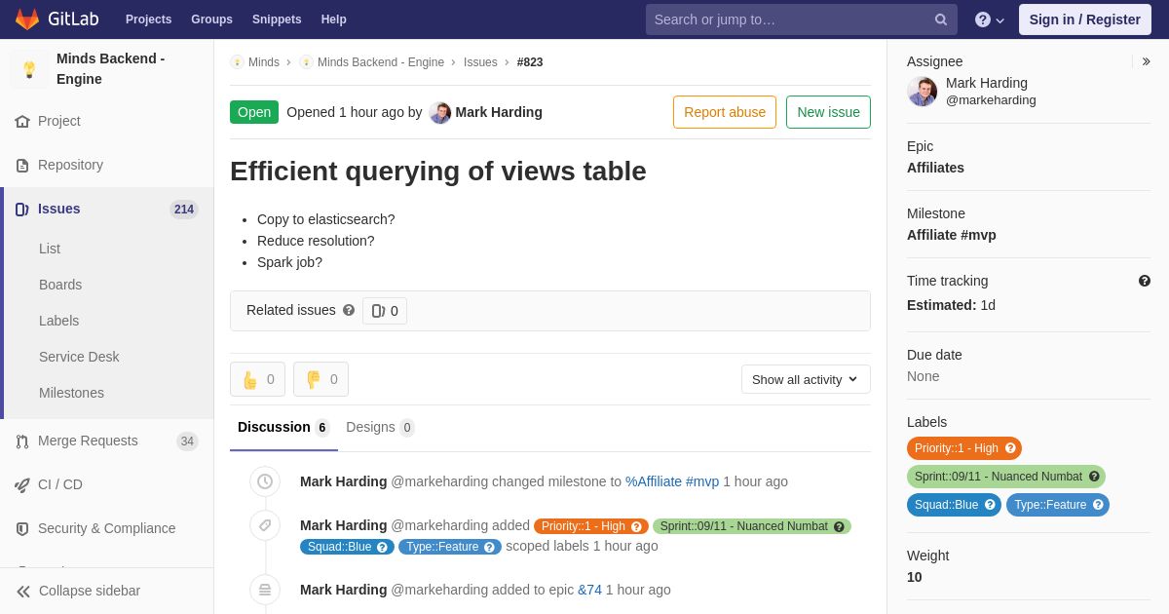
Task: Click the Report abuse button
Action: click(x=725, y=112)
